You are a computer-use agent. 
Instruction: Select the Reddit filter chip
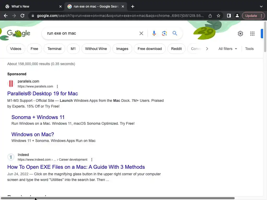[177, 49]
